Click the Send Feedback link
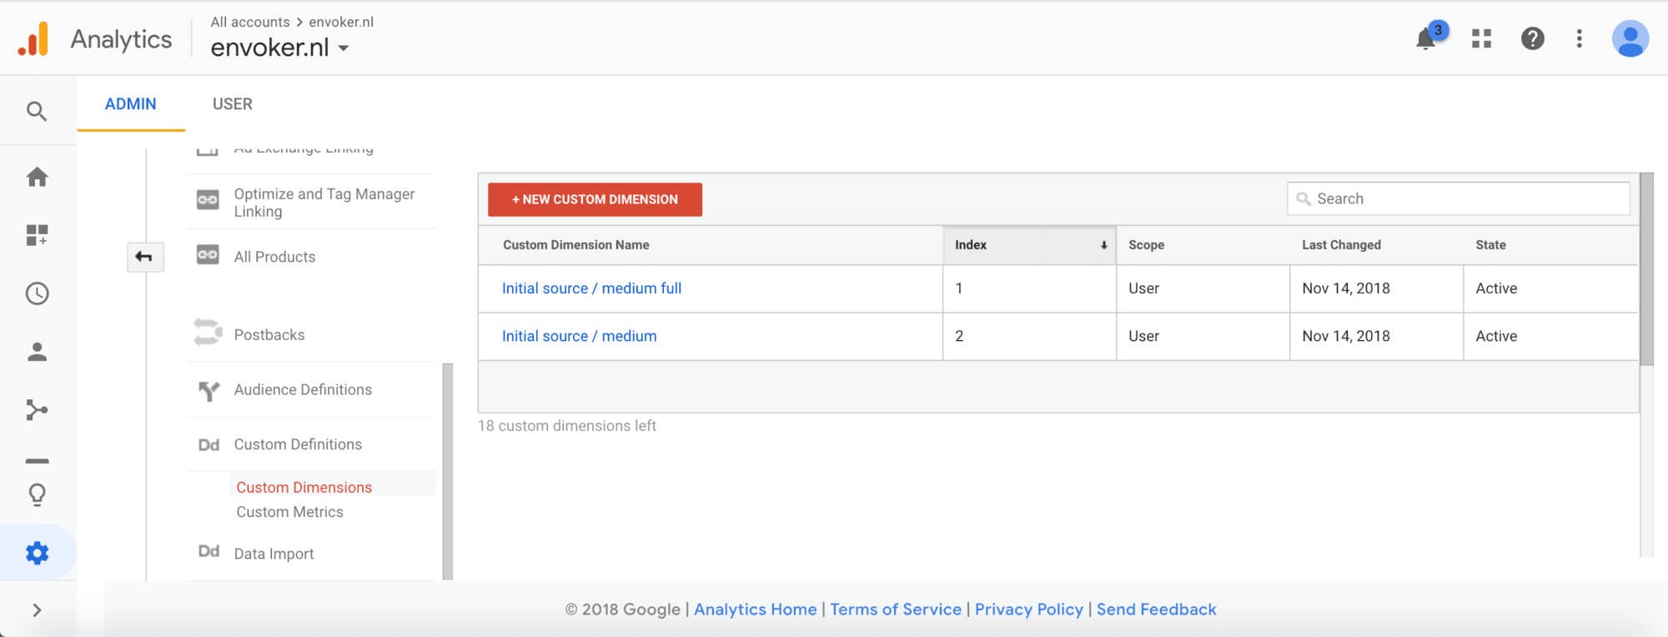This screenshot has height=637, width=1668. (x=1156, y=609)
